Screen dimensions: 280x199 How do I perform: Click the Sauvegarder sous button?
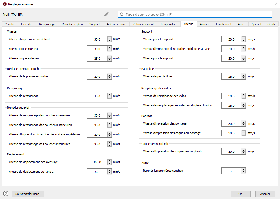click(x=27, y=194)
